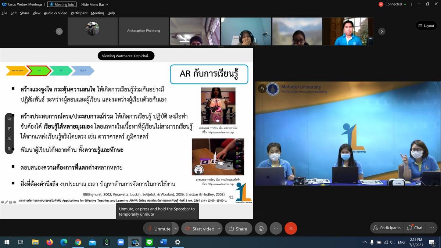Expand video options arrow beside Start video
The image size is (441, 248).
219,229
